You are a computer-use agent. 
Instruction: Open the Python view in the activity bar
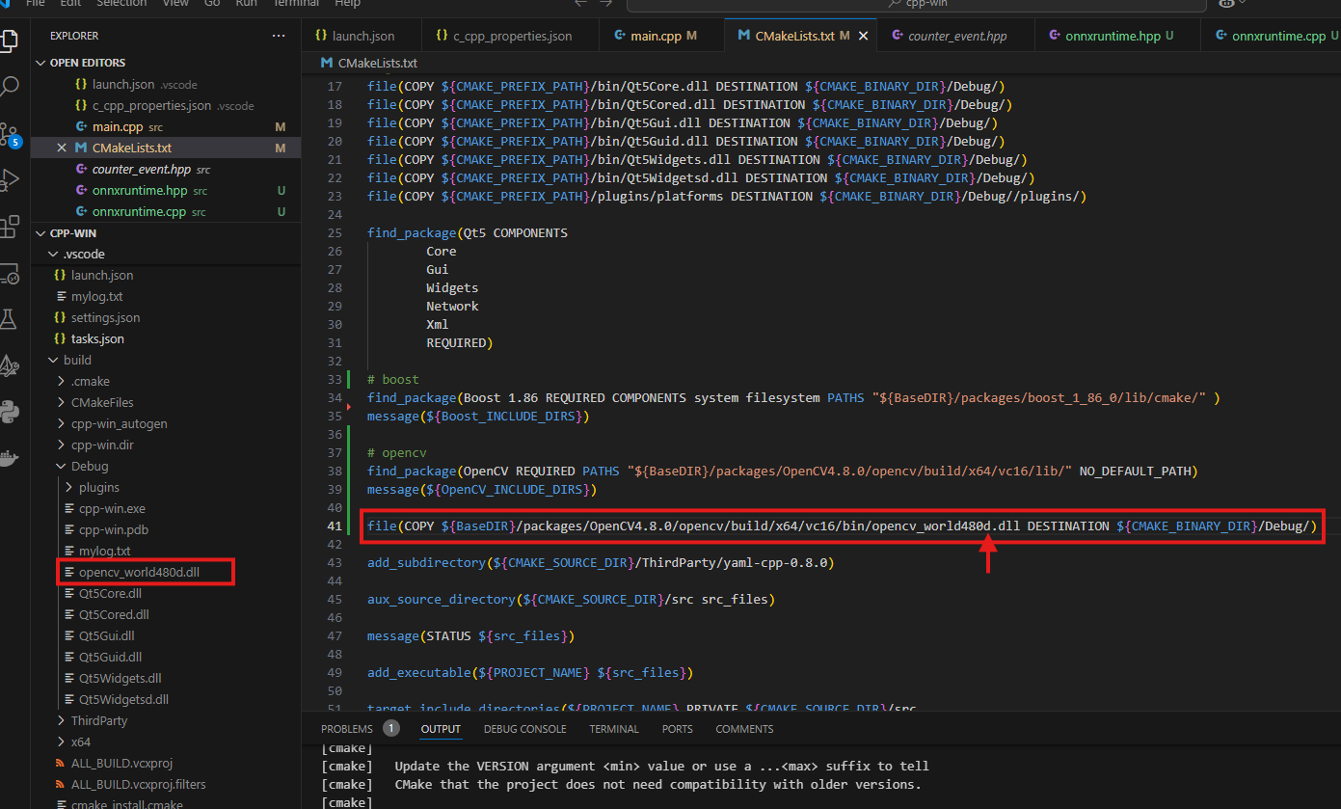coord(10,412)
